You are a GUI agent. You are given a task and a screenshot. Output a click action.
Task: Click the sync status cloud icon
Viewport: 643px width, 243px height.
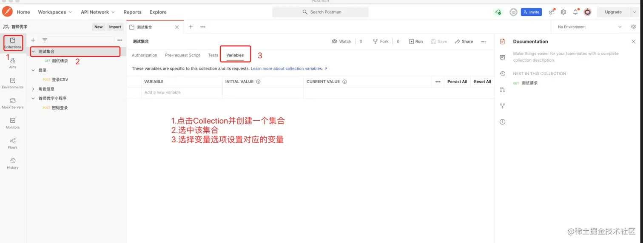coord(498,12)
